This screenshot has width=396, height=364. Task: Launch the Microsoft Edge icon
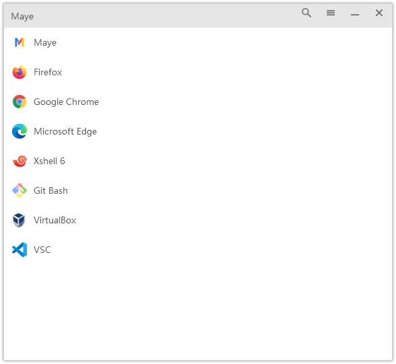(19, 131)
